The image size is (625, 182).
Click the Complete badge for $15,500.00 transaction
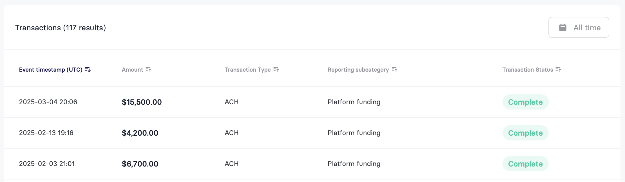click(x=525, y=102)
